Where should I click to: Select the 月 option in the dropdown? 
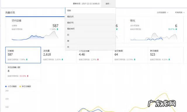pyautogui.click(x=90, y=47)
